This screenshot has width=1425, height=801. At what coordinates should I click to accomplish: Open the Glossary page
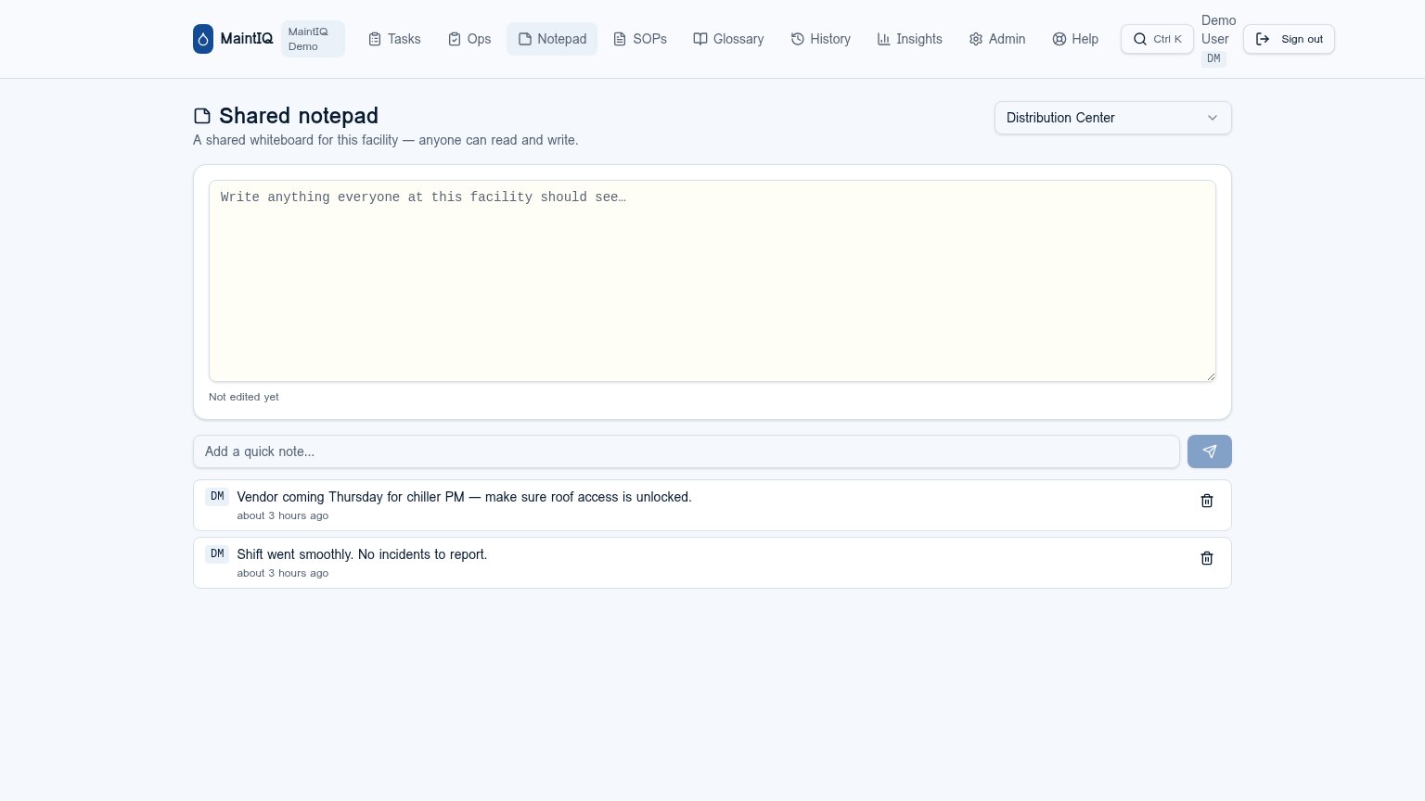pyautogui.click(x=728, y=39)
